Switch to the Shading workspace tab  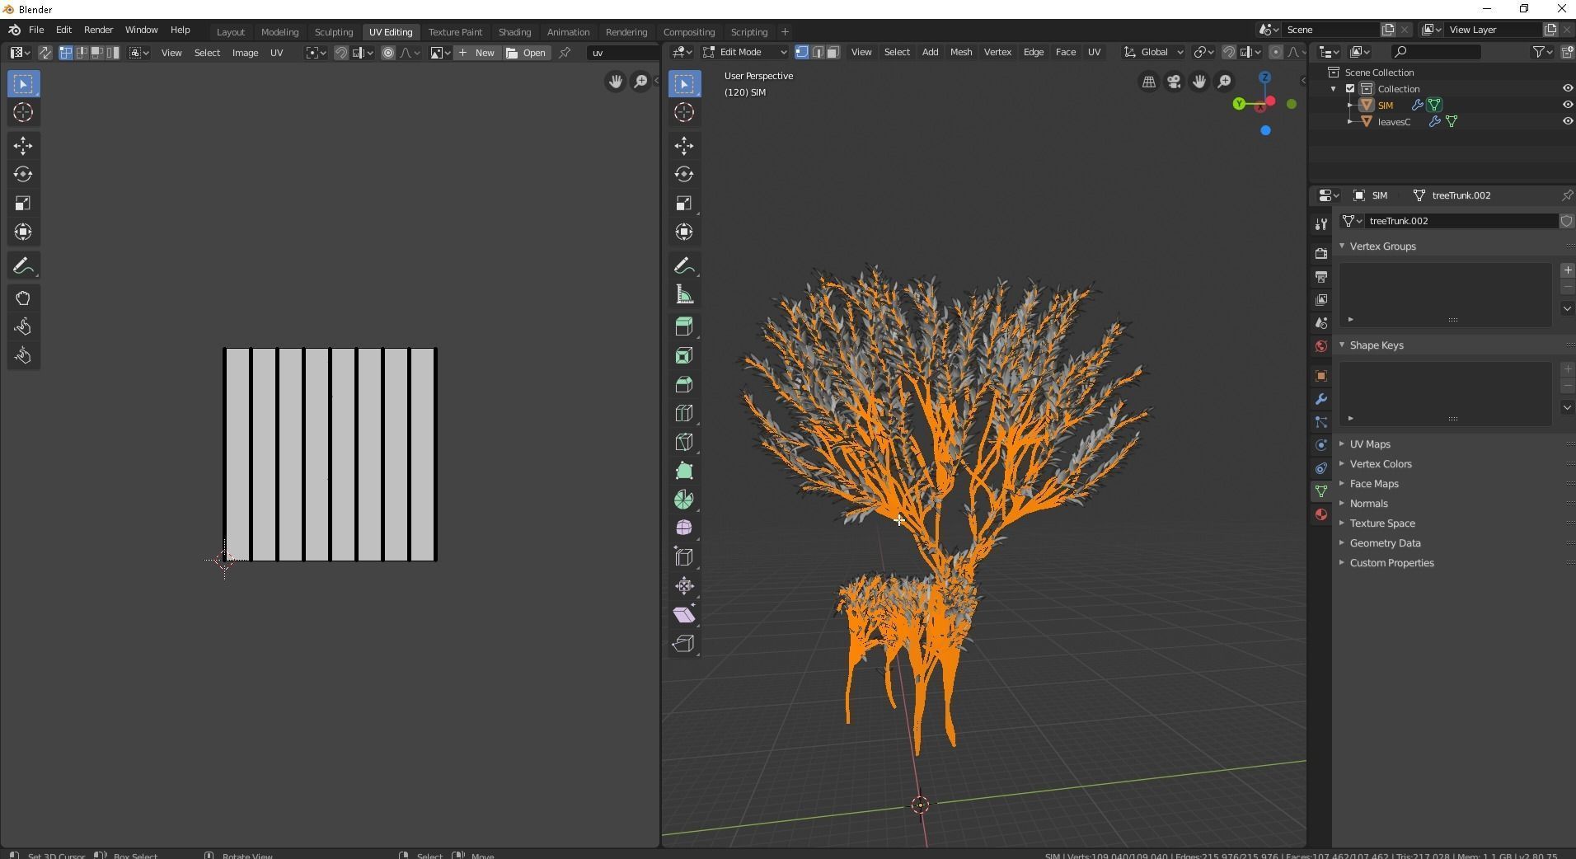click(514, 32)
